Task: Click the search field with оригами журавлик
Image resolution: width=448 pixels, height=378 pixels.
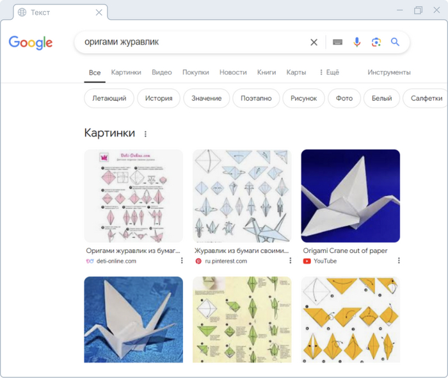Action: click(x=192, y=42)
